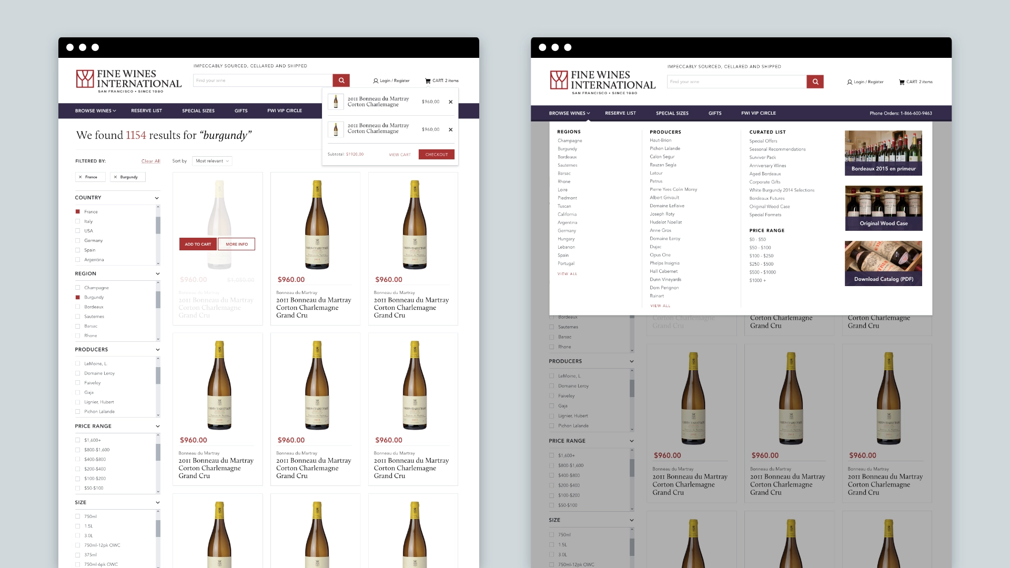Open BROWSE WINES dropdown in left window
This screenshot has width=1010, height=568.
point(95,111)
